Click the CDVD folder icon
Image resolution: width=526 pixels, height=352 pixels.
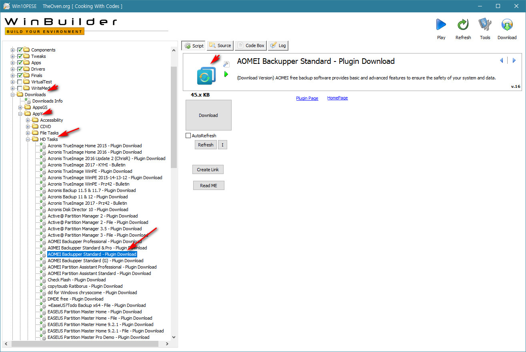tap(35, 127)
